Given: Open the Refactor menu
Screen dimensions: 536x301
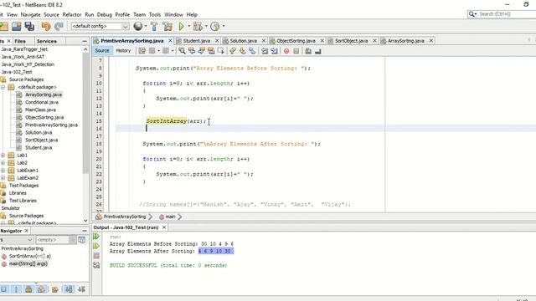Looking at the screenshot, I should click(72, 15).
